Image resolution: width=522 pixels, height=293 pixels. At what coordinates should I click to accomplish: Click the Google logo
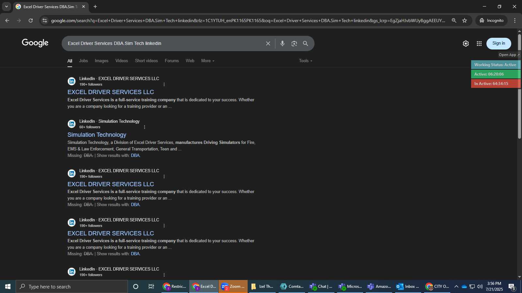(35, 43)
